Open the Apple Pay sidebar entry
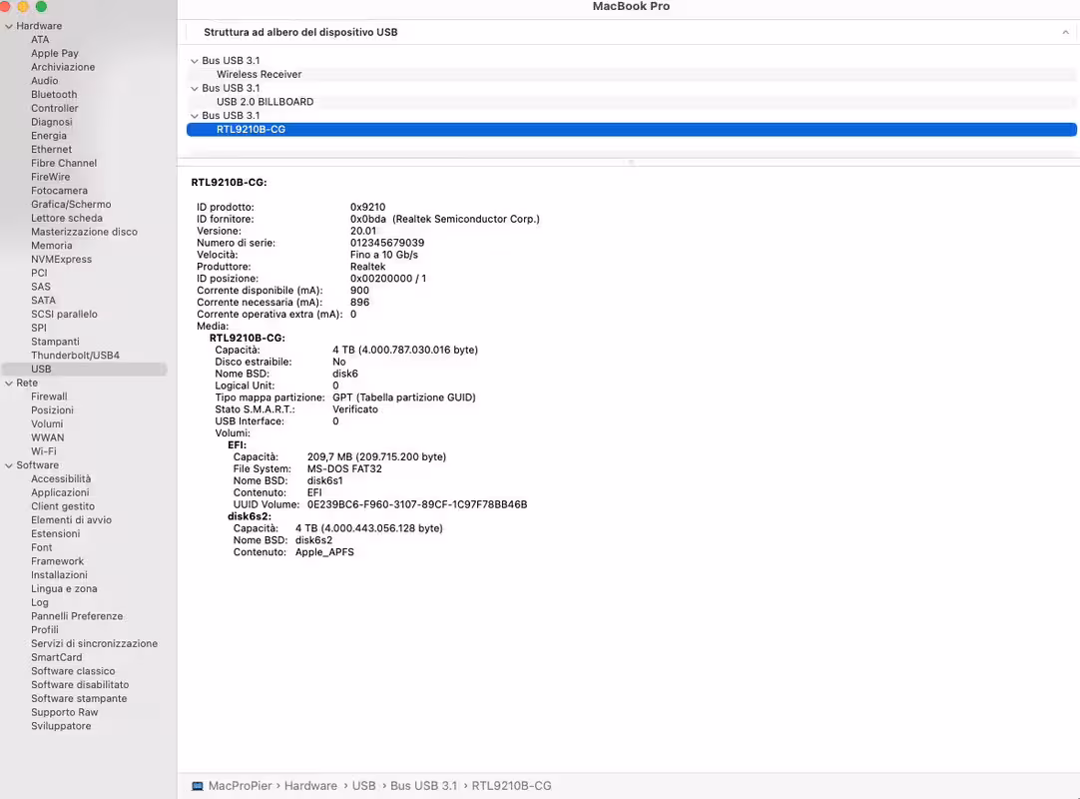Screen dimensions: 1080x799 [x=55, y=53]
